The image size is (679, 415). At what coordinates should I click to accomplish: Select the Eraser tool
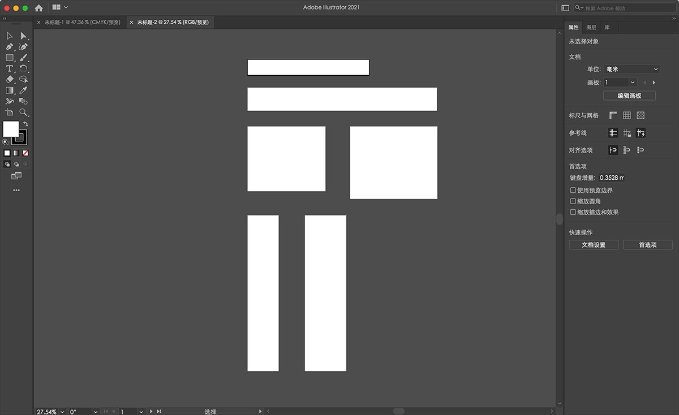click(10, 79)
